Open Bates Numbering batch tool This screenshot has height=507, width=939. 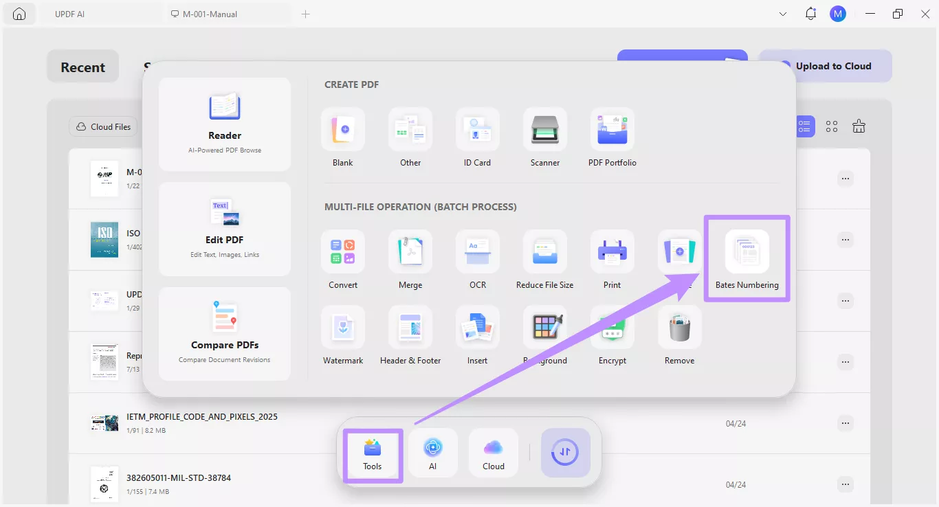point(747,260)
